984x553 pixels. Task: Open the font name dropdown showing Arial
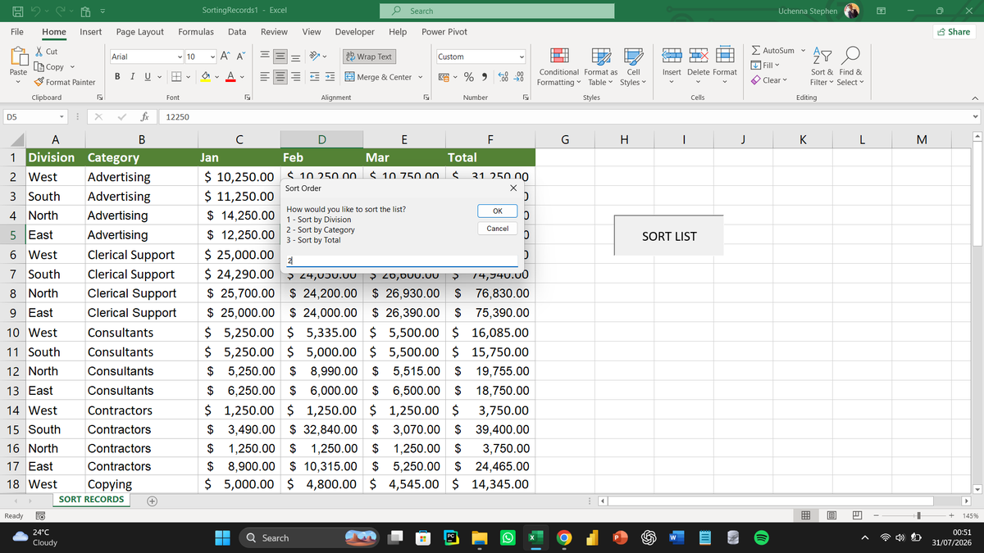(180, 57)
